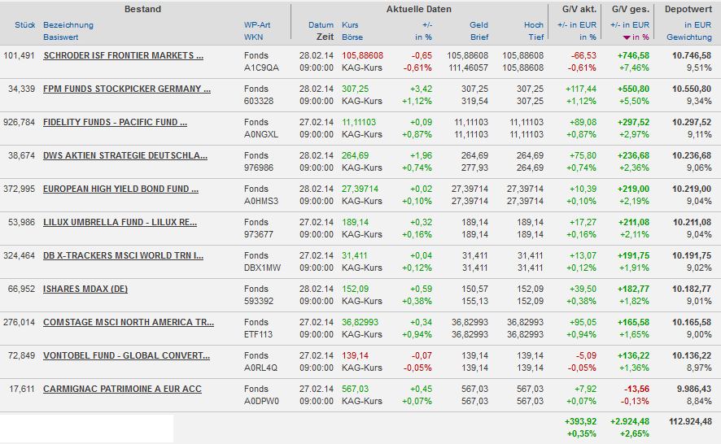The image size is (721, 444).
Task: Select WKN 603328 text
Action: pos(259,101)
